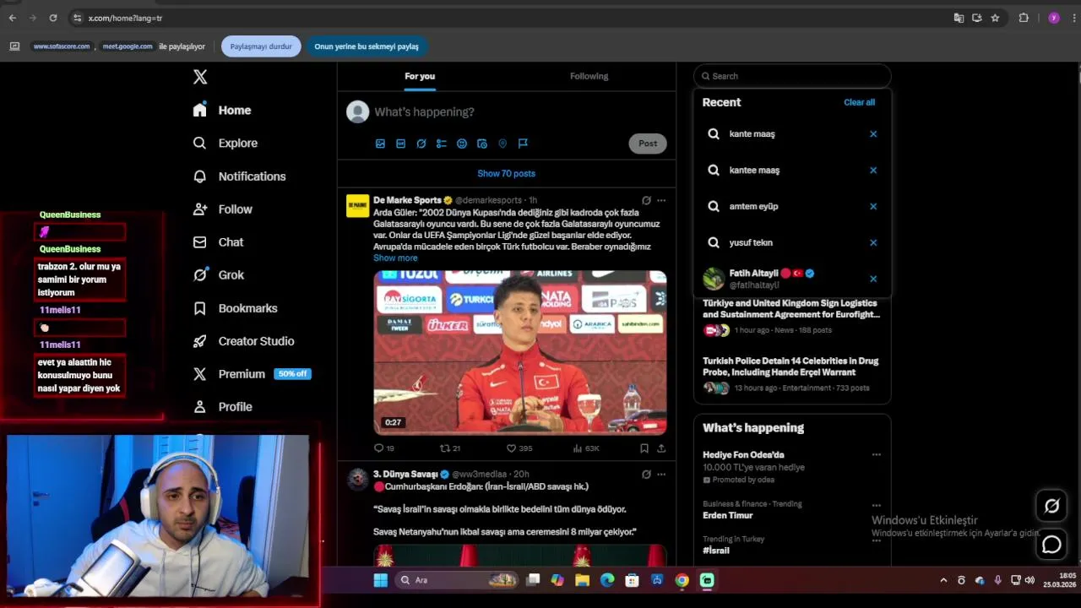
Task: Open De Marke Sports profile name
Action: click(x=407, y=200)
